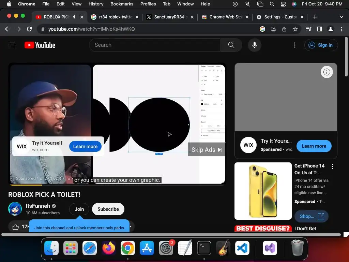Click Learn more in Wix sidebar ad
349x262 pixels.
[314, 146]
